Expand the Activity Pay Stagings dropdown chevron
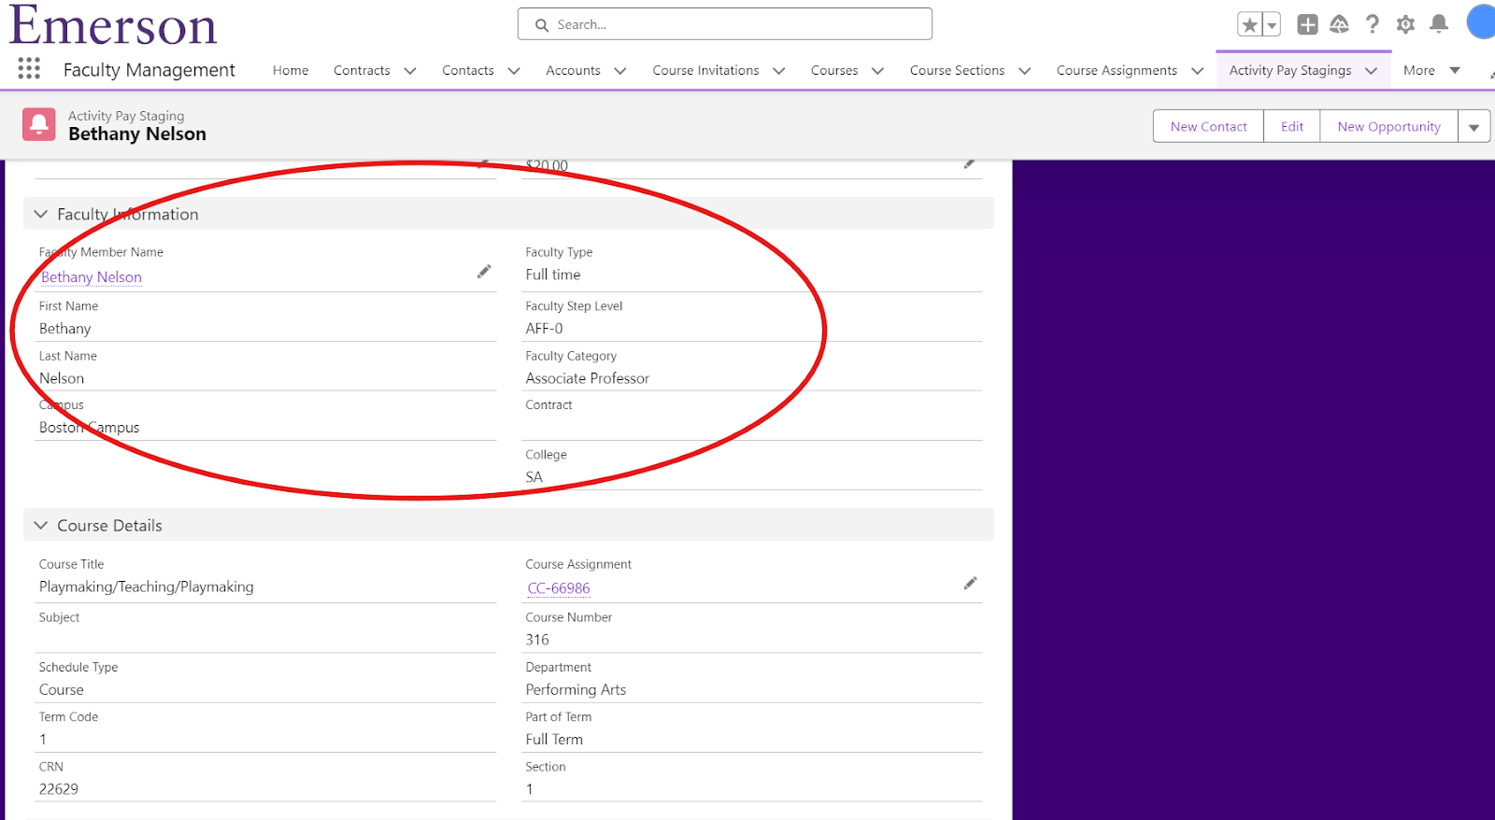The width and height of the screenshot is (1495, 820). (x=1372, y=71)
